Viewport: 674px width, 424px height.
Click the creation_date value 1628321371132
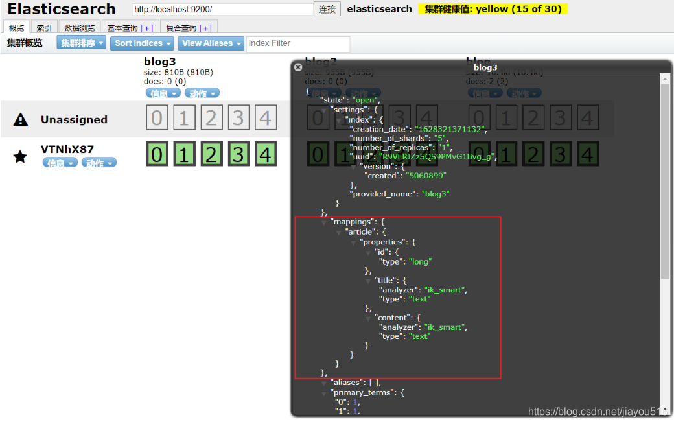pos(450,129)
